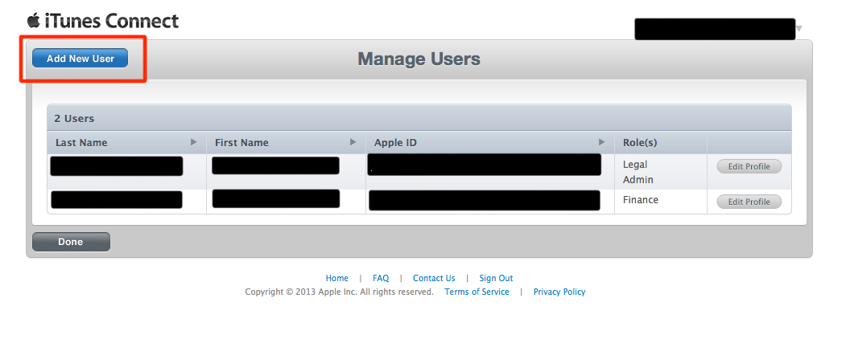Click the Sign Out link

496,278
